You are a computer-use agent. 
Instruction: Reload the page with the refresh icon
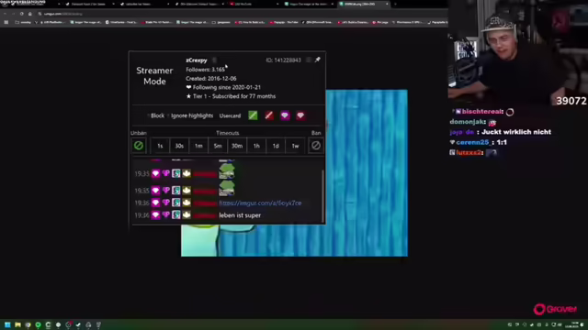pyautogui.click(x=21, y=14)
